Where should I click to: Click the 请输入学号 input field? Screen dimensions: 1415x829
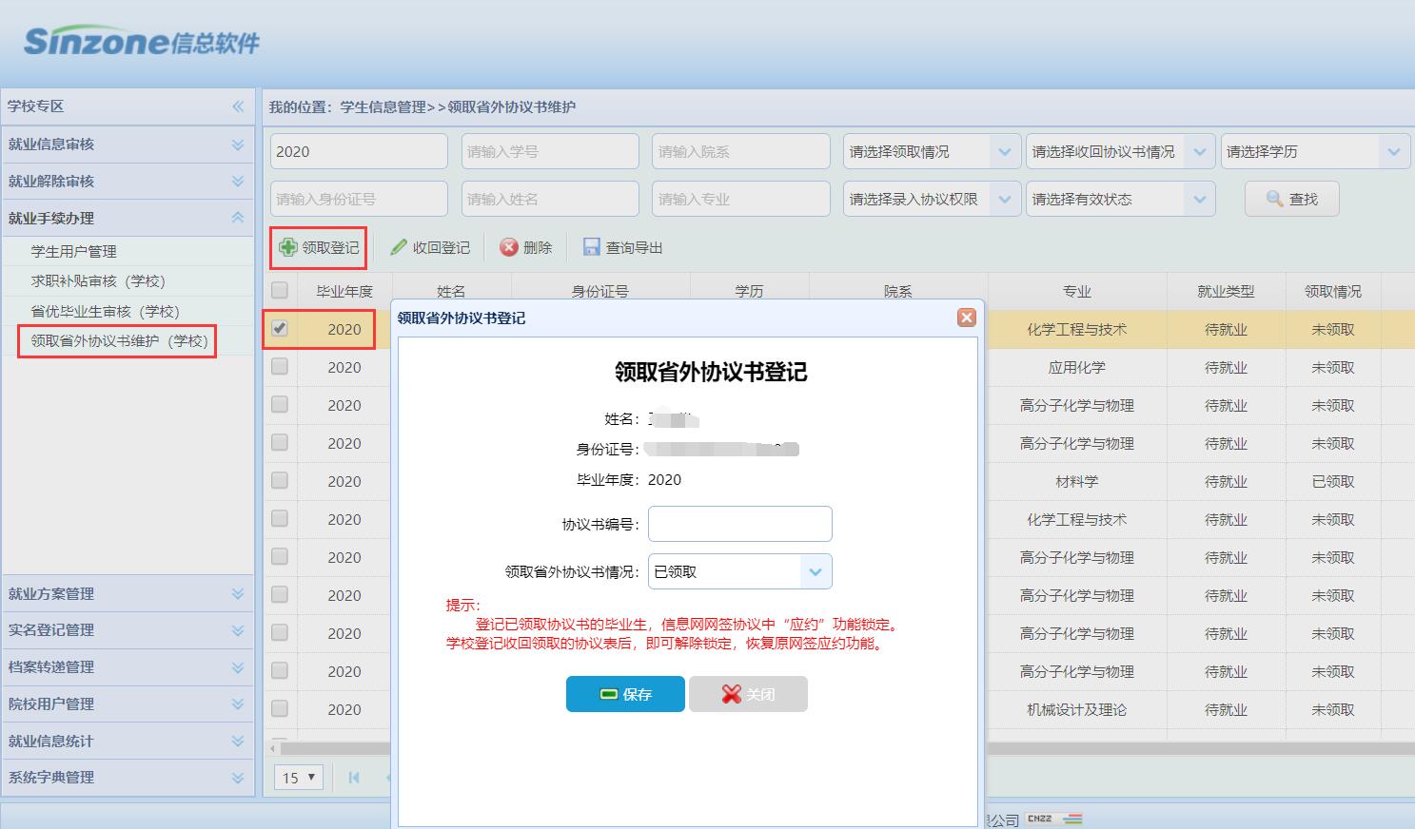pos(550,151)
